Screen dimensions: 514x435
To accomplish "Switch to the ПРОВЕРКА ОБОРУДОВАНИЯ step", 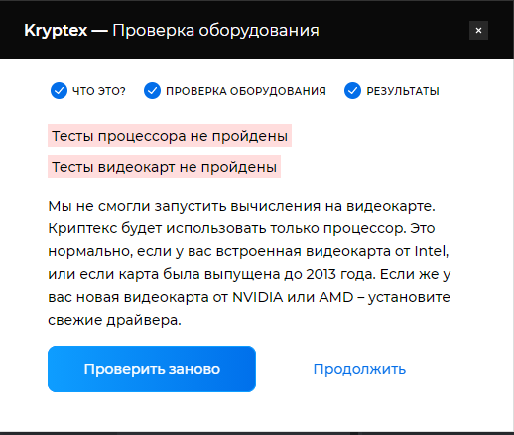I will click(246, 91).
